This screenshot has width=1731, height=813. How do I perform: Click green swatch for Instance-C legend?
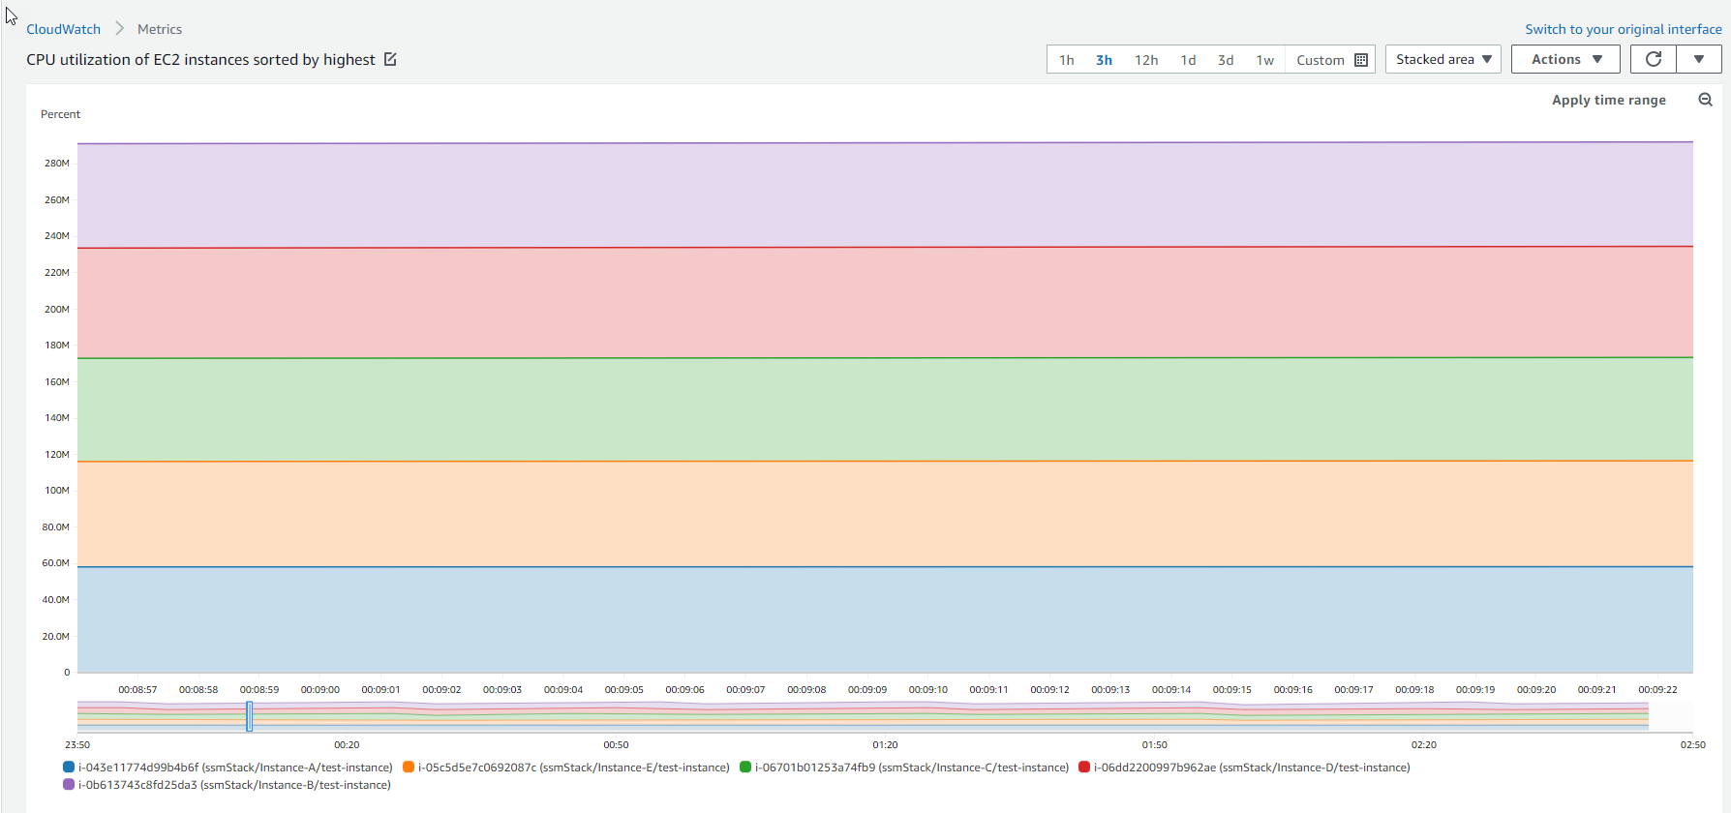click(745, 767)
